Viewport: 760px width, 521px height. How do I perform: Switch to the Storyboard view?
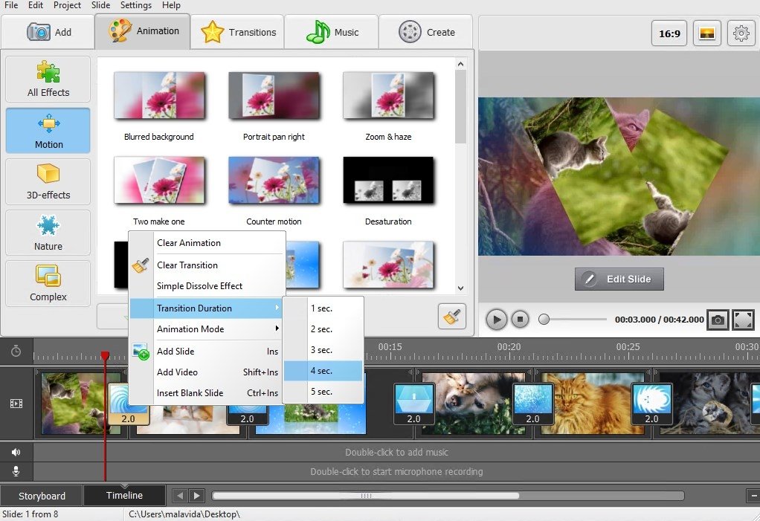point(42,496)
